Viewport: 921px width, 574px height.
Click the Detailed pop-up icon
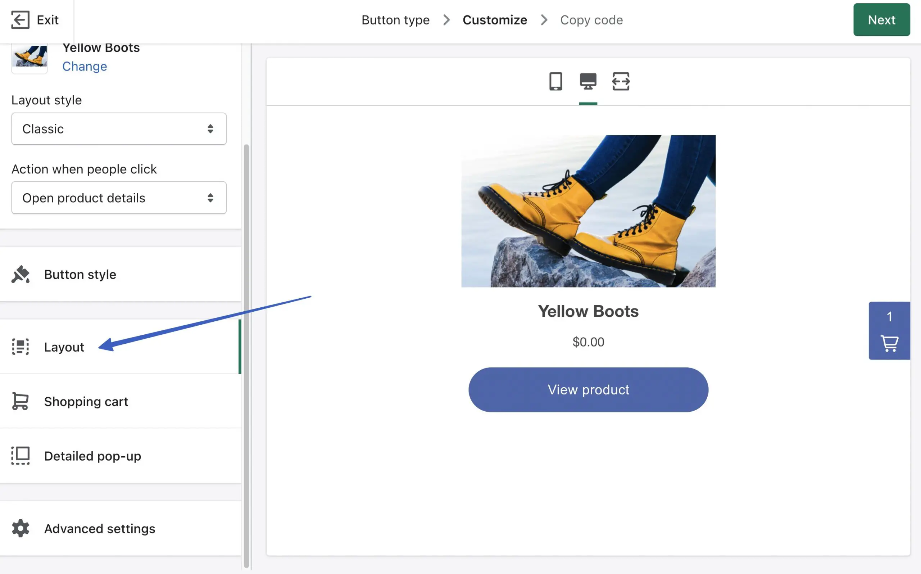(21, 456)
